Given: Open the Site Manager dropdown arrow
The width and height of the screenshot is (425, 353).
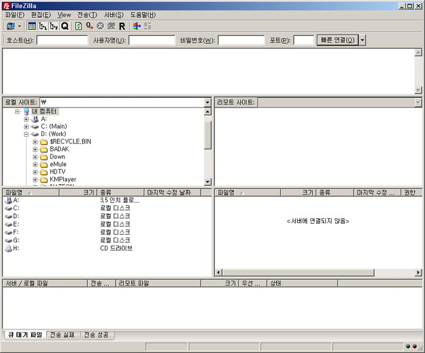Looking at the screenshot, I should [x=19, y=26].
